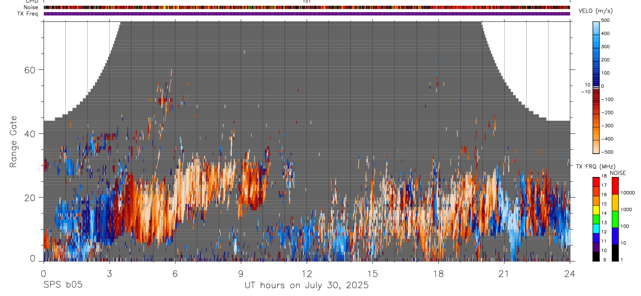
Task: Click the '-10' label left of velocity colorbar
Action: (586, 92)
